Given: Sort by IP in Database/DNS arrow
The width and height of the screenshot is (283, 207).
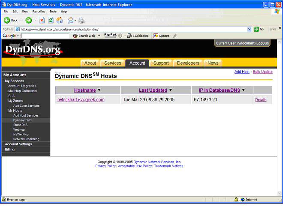Looking at the screenshot, I should 243,90.
